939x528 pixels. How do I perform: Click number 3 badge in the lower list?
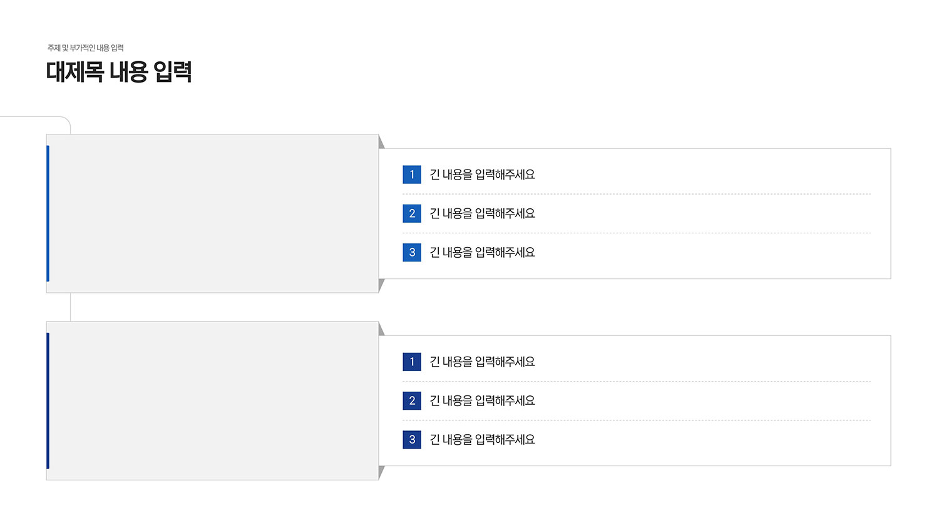pyautogui.click(x=412, y=439)
